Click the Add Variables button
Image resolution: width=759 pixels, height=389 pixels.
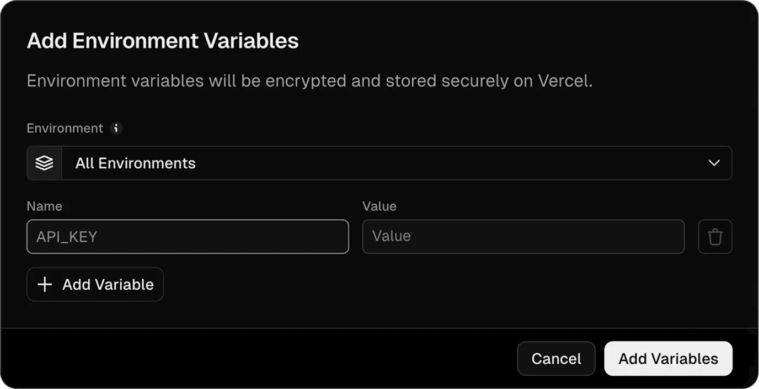[x=668, y=358]
